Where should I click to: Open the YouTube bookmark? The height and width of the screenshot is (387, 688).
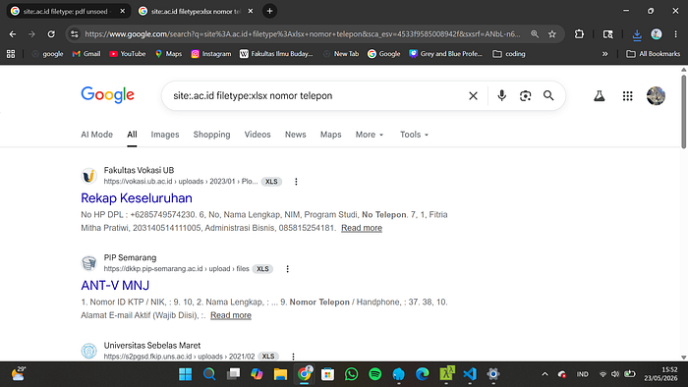tap(127, 54)
